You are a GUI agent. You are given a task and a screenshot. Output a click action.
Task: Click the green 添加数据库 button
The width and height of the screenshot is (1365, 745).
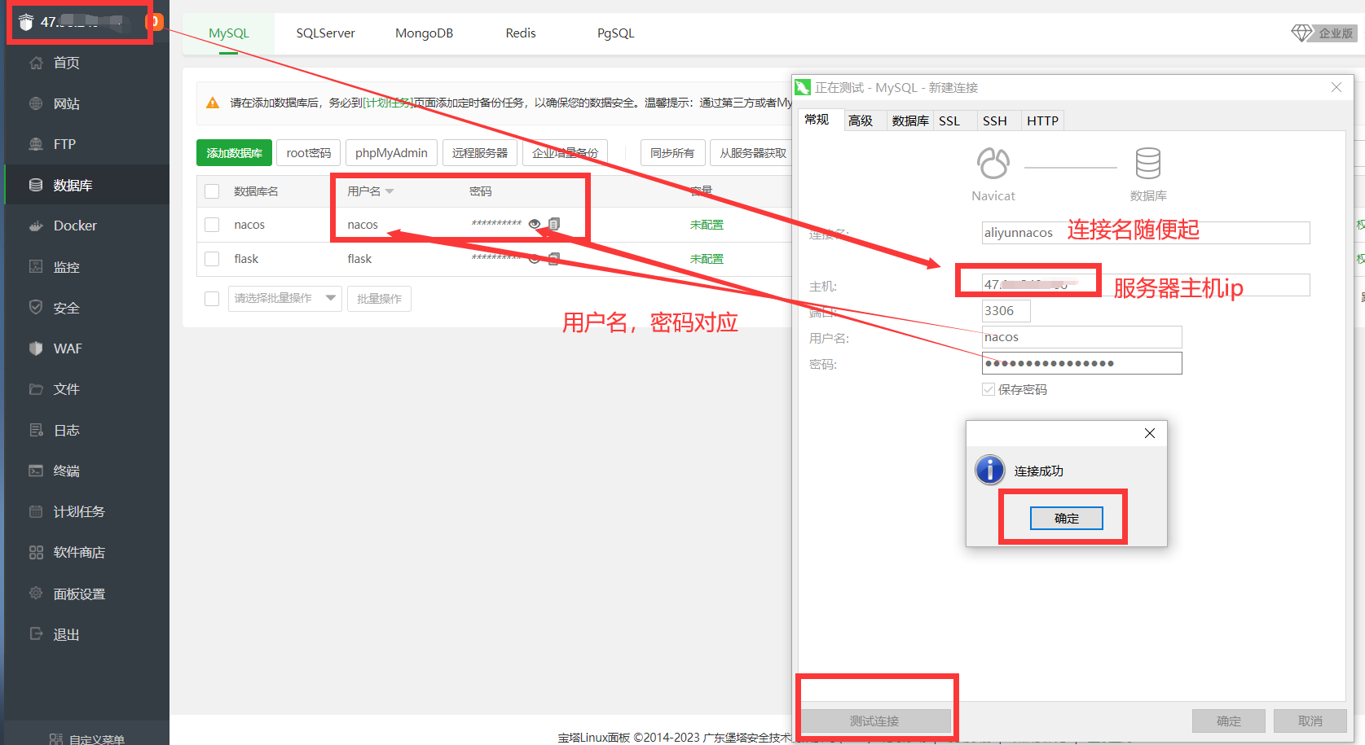tap(234, 153)
